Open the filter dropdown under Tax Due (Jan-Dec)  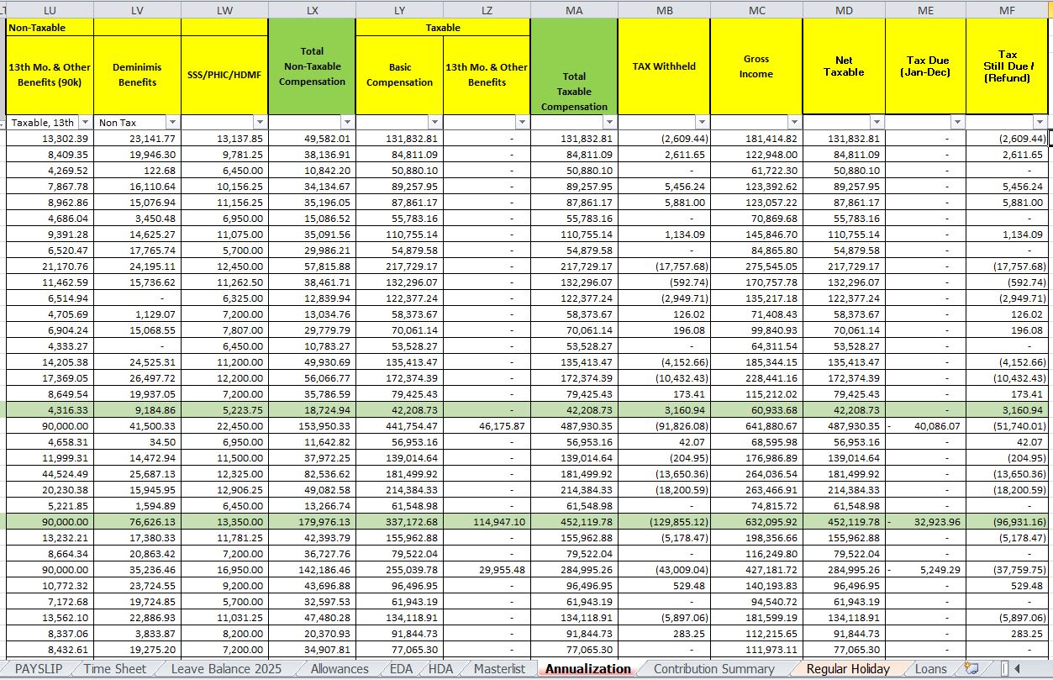957,123
